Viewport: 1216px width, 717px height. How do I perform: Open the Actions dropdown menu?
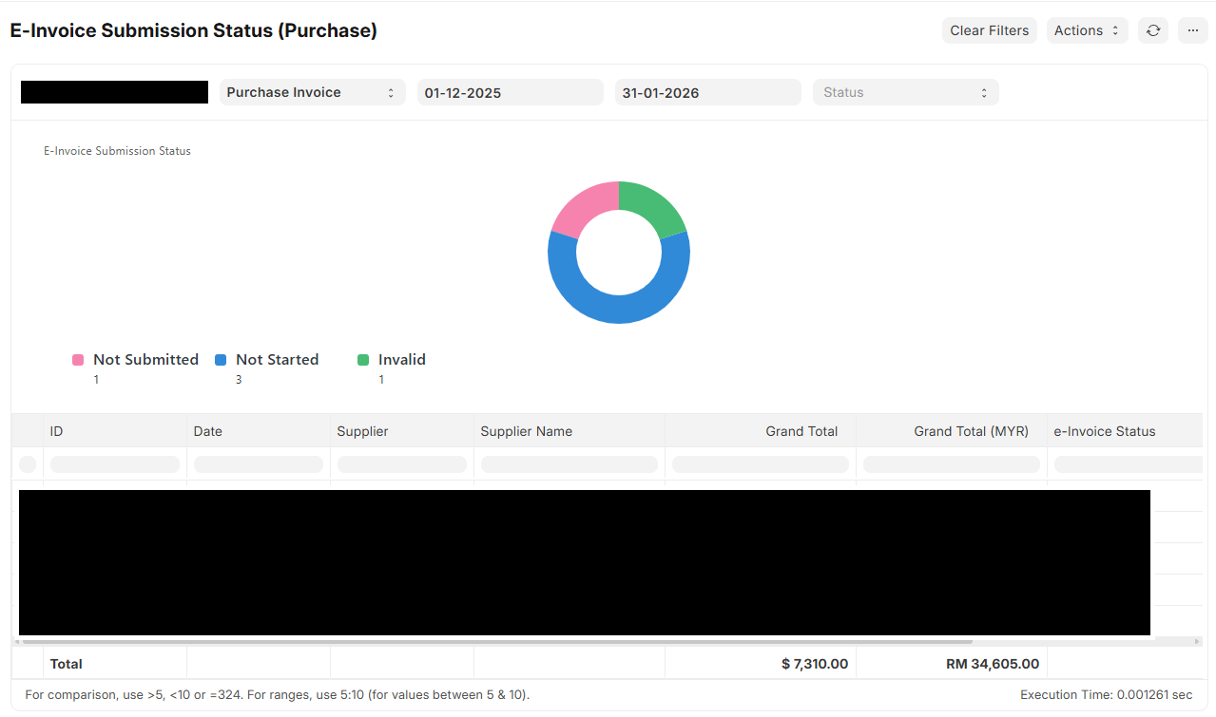coord(1087,30)
